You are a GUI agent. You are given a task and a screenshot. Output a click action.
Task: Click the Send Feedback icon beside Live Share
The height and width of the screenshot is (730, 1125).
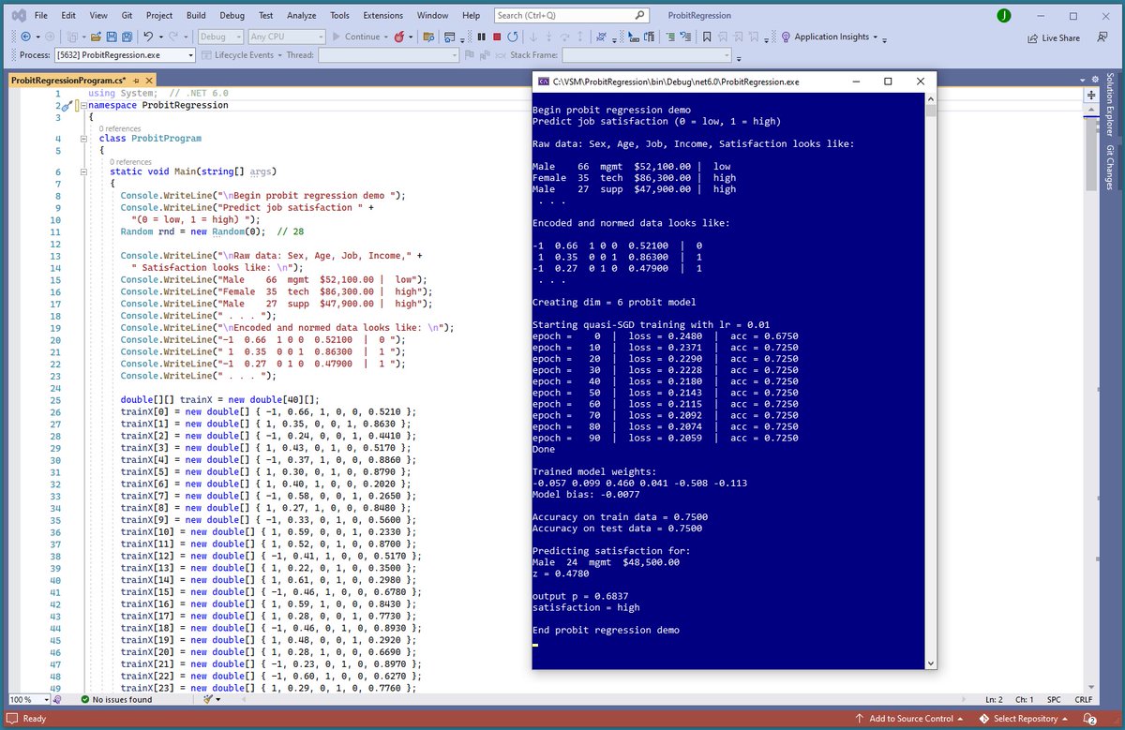pyautogui.click(x=1102, y=37)
